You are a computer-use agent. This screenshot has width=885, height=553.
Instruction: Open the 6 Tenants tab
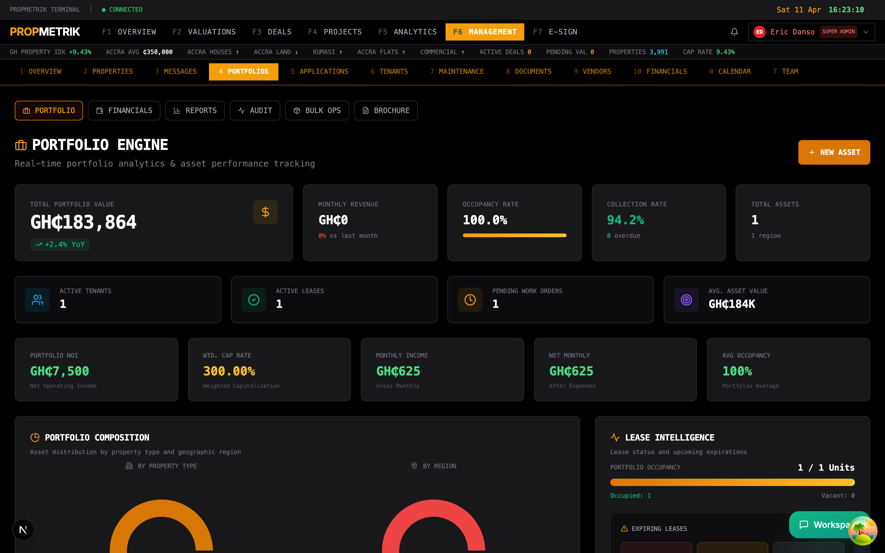pos(389,71)
